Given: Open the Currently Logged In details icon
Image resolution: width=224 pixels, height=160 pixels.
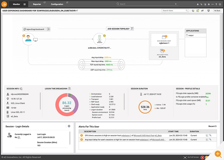Looking at the screenshot, I should click(x=19, y=137).
